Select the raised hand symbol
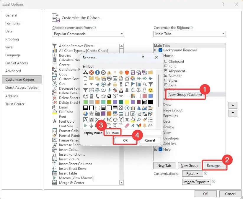 145,90
